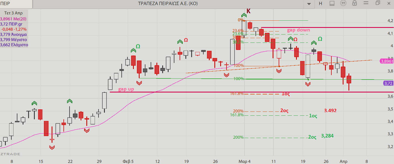
Task: Select the green 3,284 target label
Action: pos(329,136)
